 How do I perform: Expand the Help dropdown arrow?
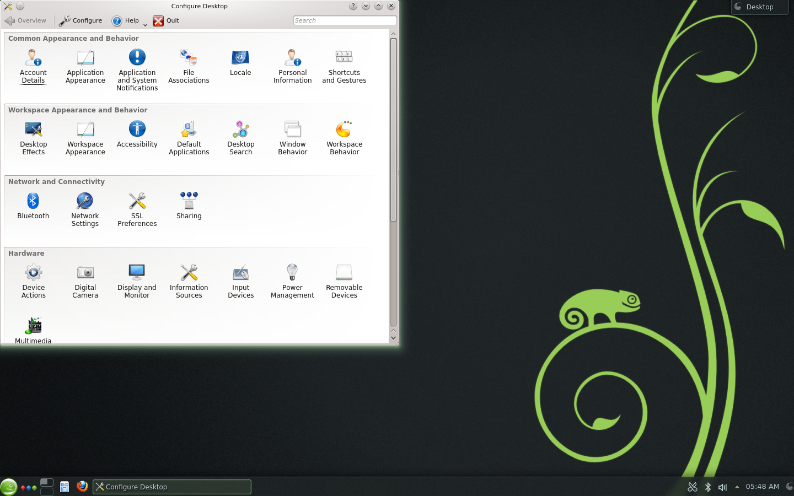pos(145,24)
